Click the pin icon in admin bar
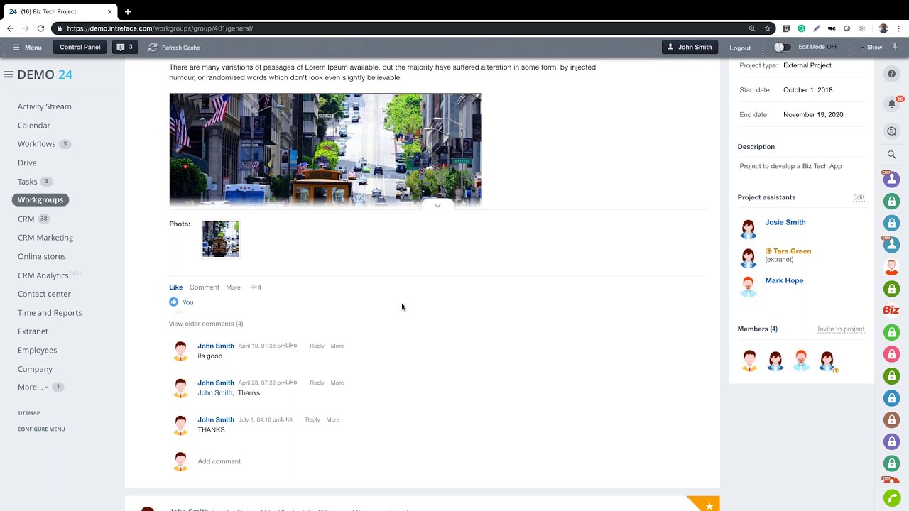Image resolution: width=909 pixels, height=511 pixels. pyautogui.click(x=895, y=47)
